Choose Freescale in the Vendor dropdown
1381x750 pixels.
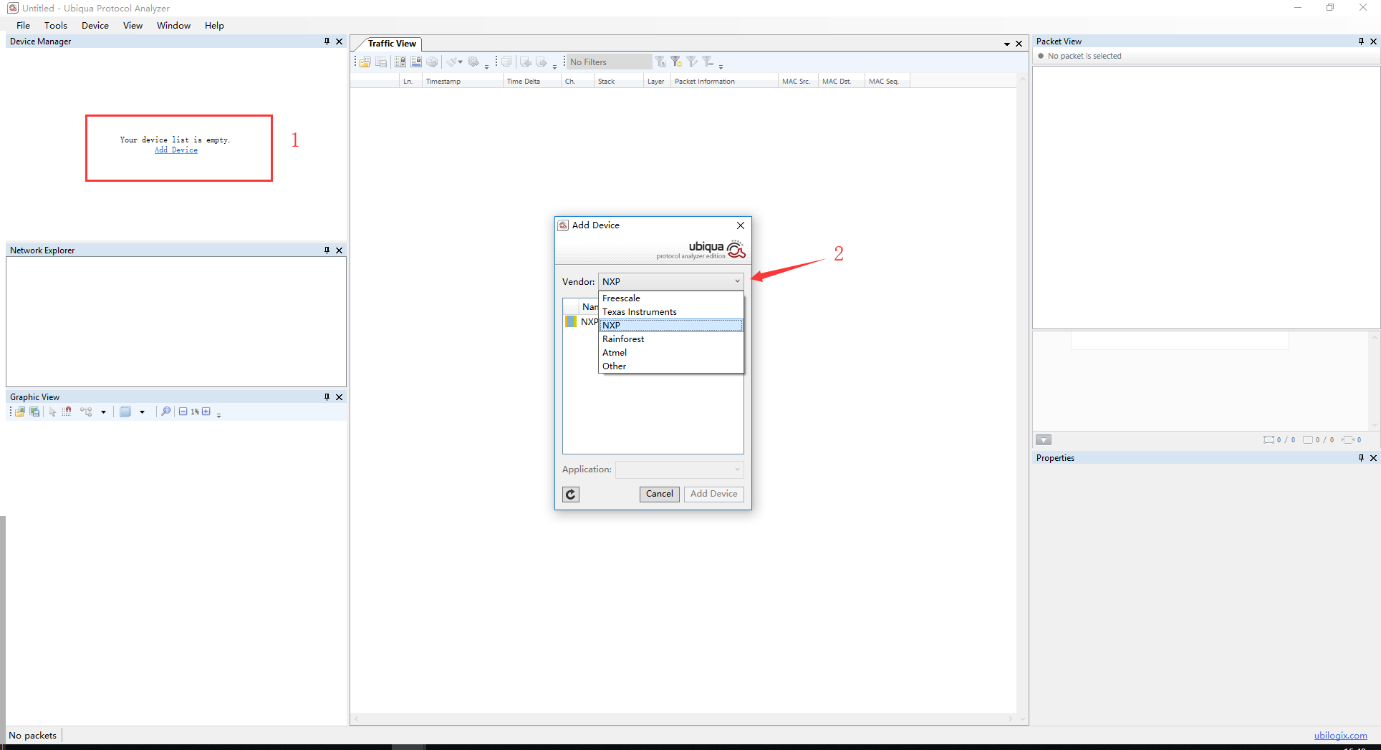(621, 298)
